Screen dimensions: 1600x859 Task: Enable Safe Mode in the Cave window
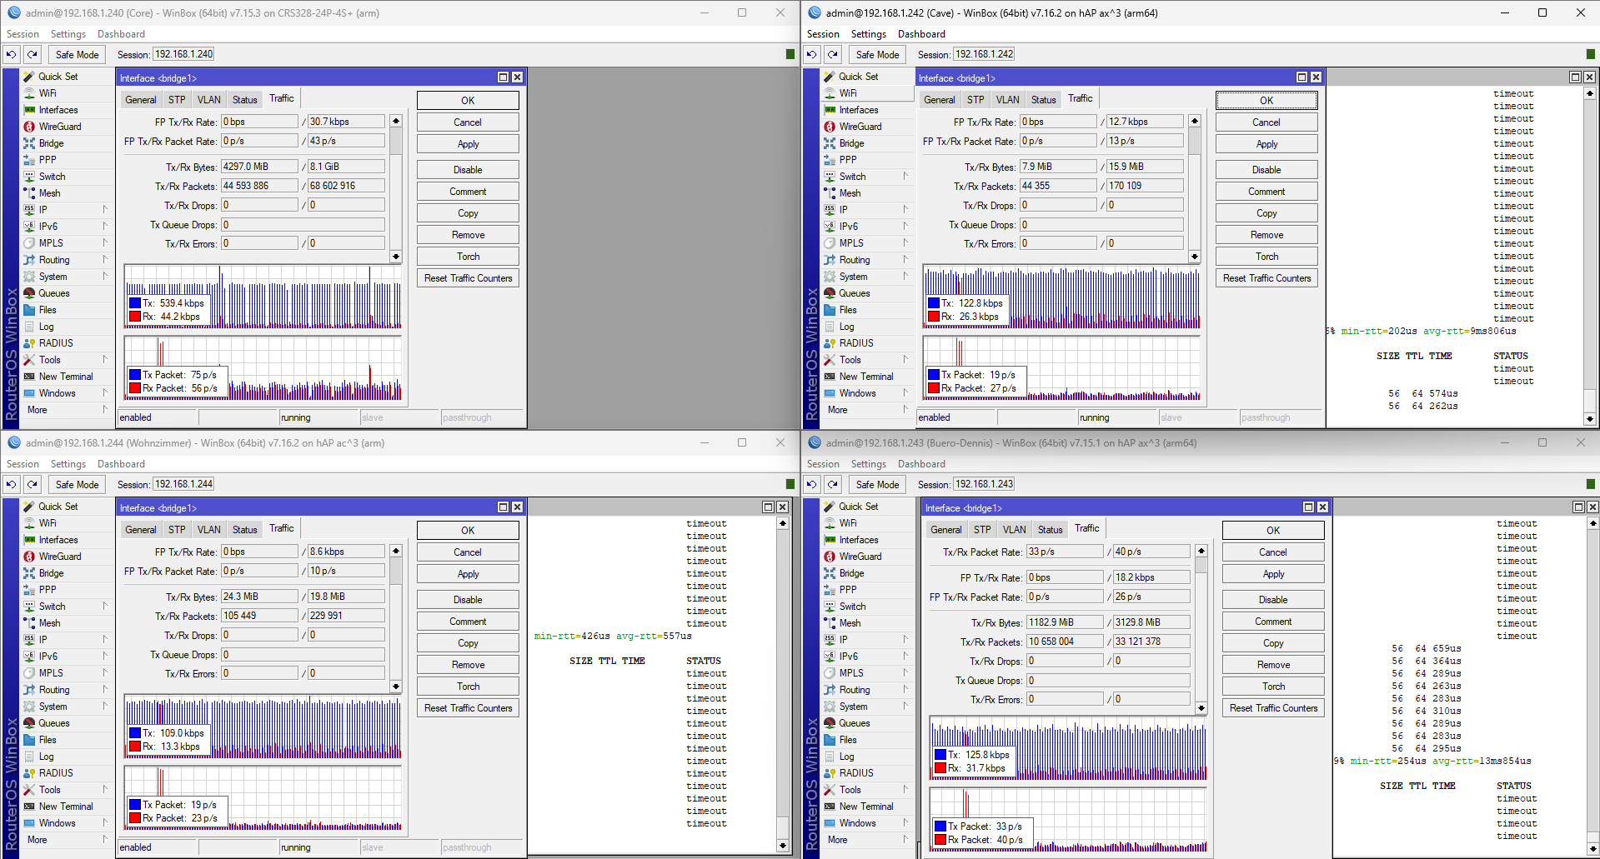pyautogui.click(x=877, y=55)
